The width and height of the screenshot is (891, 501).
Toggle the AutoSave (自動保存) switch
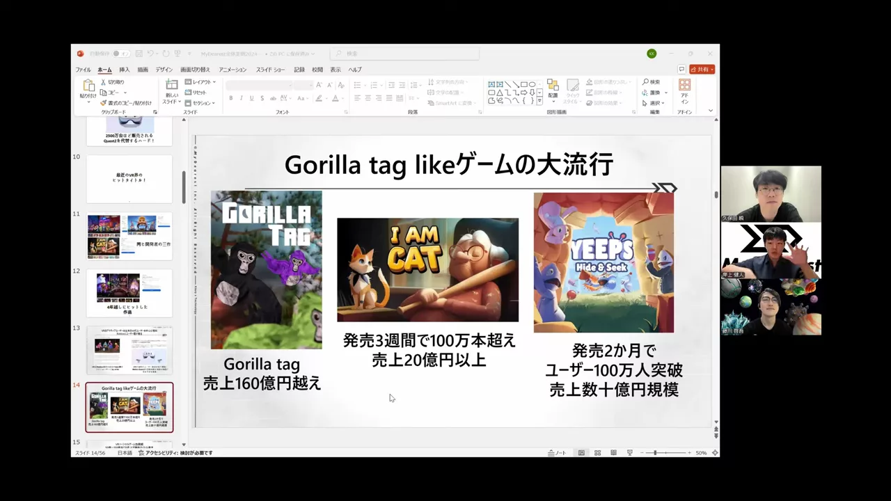(121, 54)
